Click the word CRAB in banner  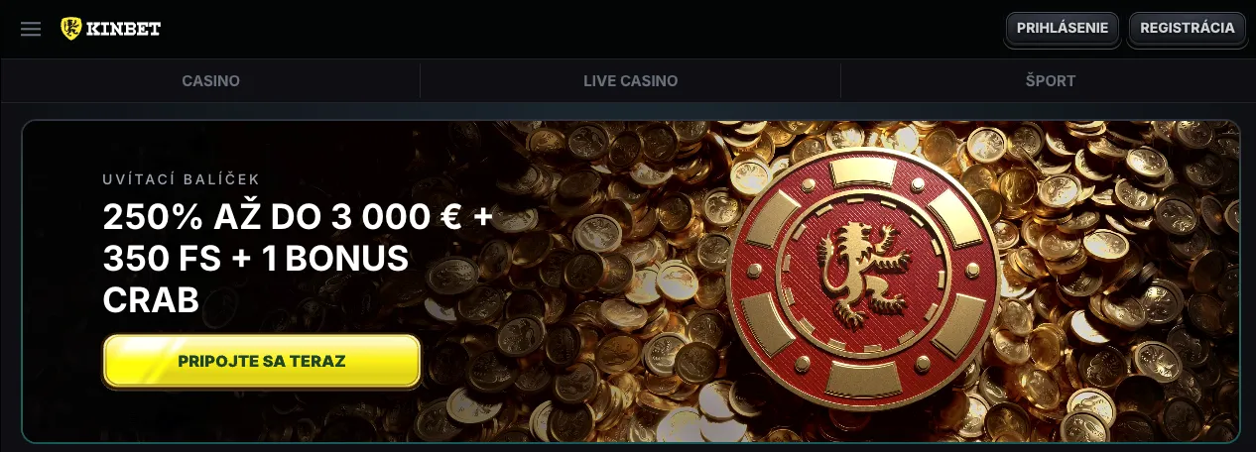(151, 299)
